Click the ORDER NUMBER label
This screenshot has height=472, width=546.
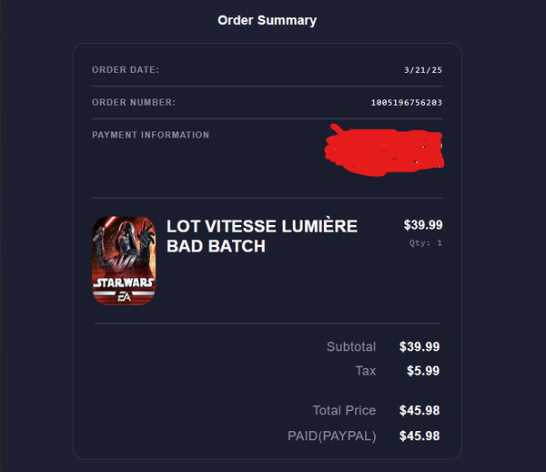point(134,102)
